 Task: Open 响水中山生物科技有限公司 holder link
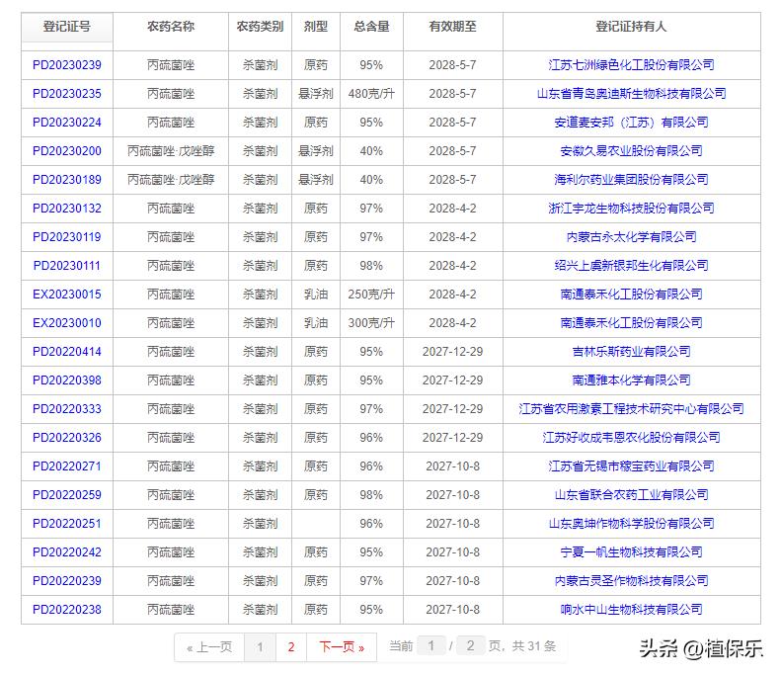(x=631, y=610)
